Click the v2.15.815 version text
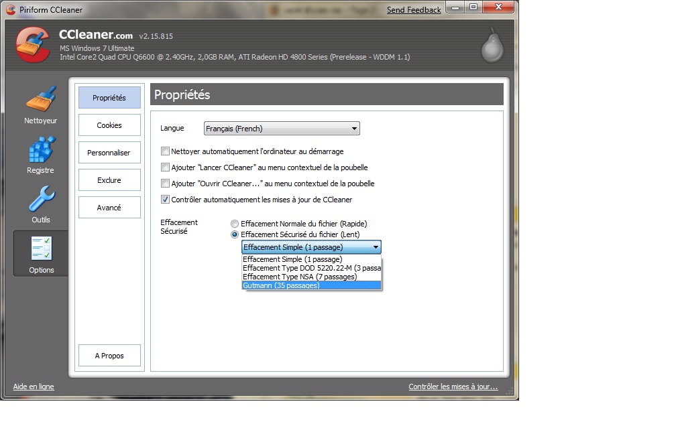Viewport: 676px width, 422px height. [x=156, y=36]
